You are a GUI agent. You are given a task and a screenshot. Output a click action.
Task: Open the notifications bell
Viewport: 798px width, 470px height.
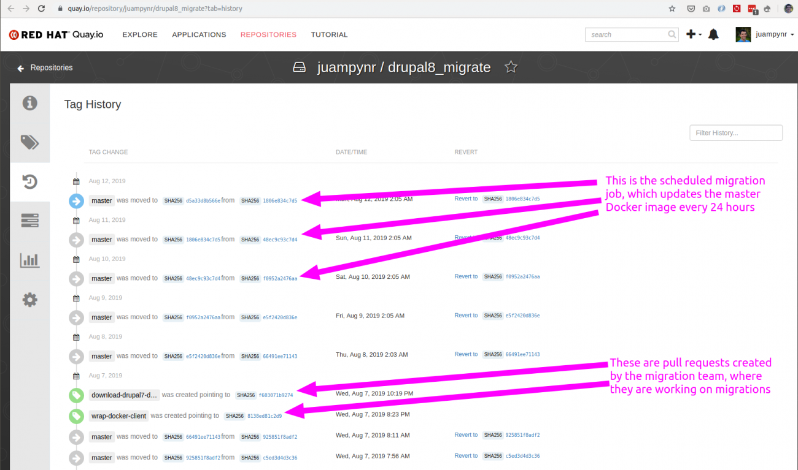713,35
